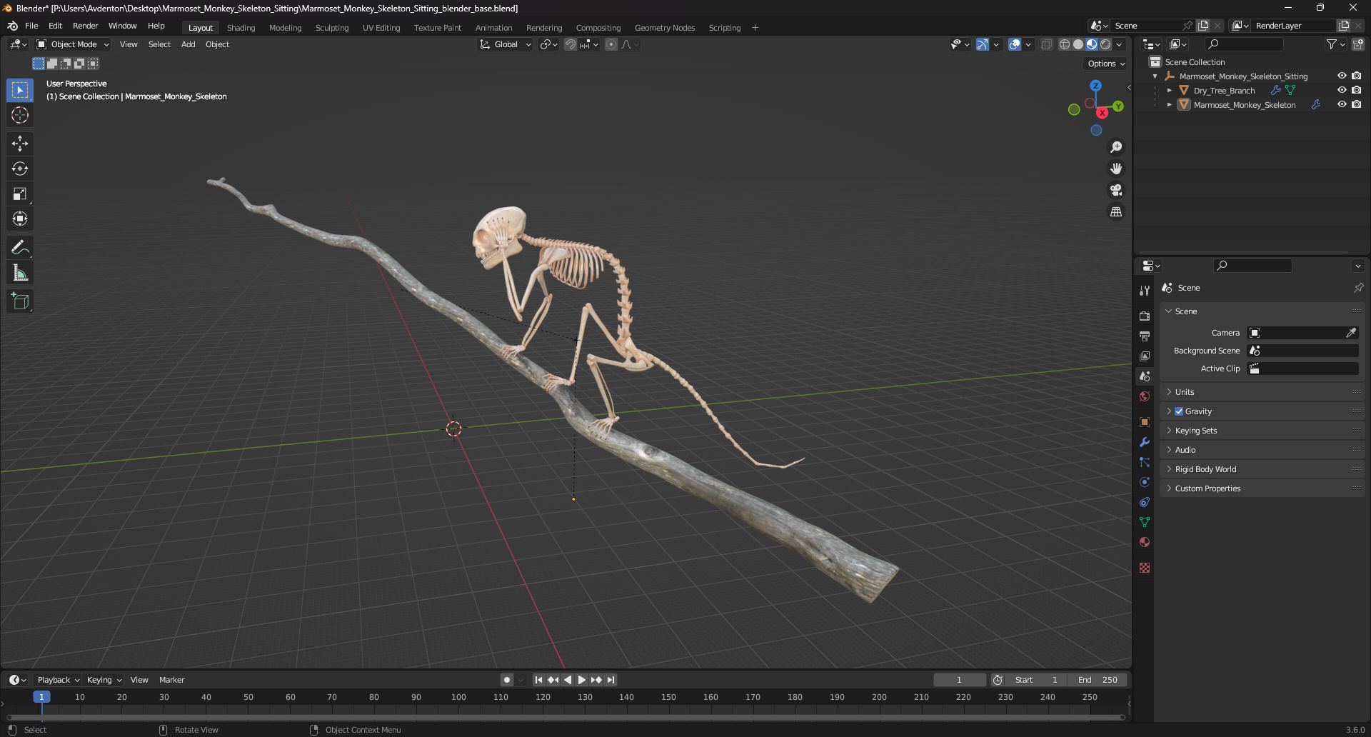This screenshot has height=737, width=1371.
Task: Open the Render properties tab
Action: 1145,316
